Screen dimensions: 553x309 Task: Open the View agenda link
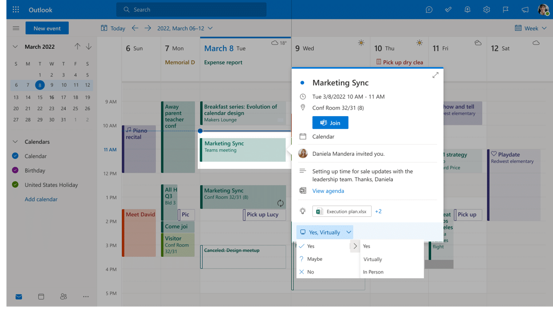point(328,191)
